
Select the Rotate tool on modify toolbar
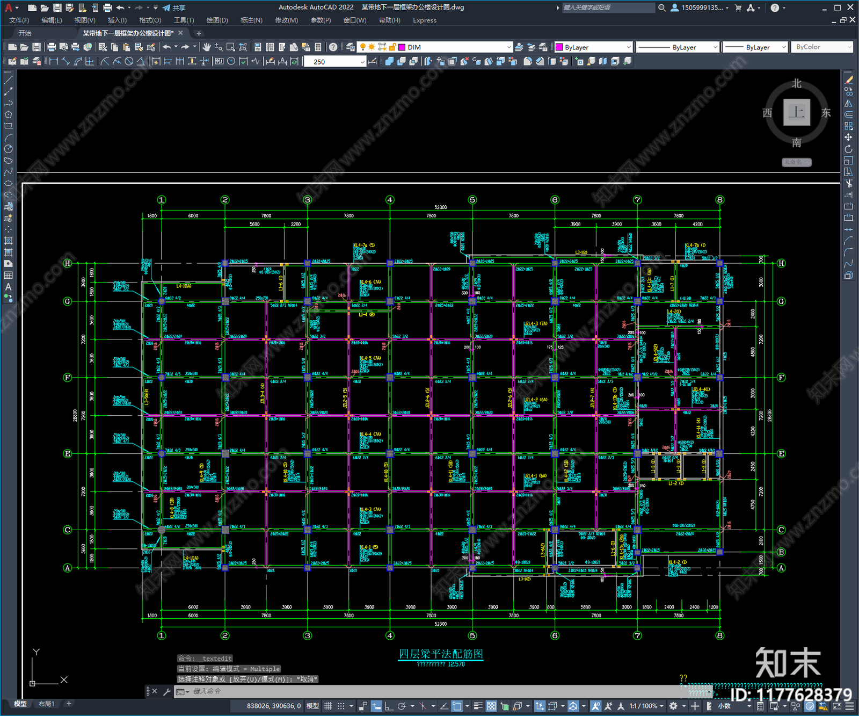[848, 149]
